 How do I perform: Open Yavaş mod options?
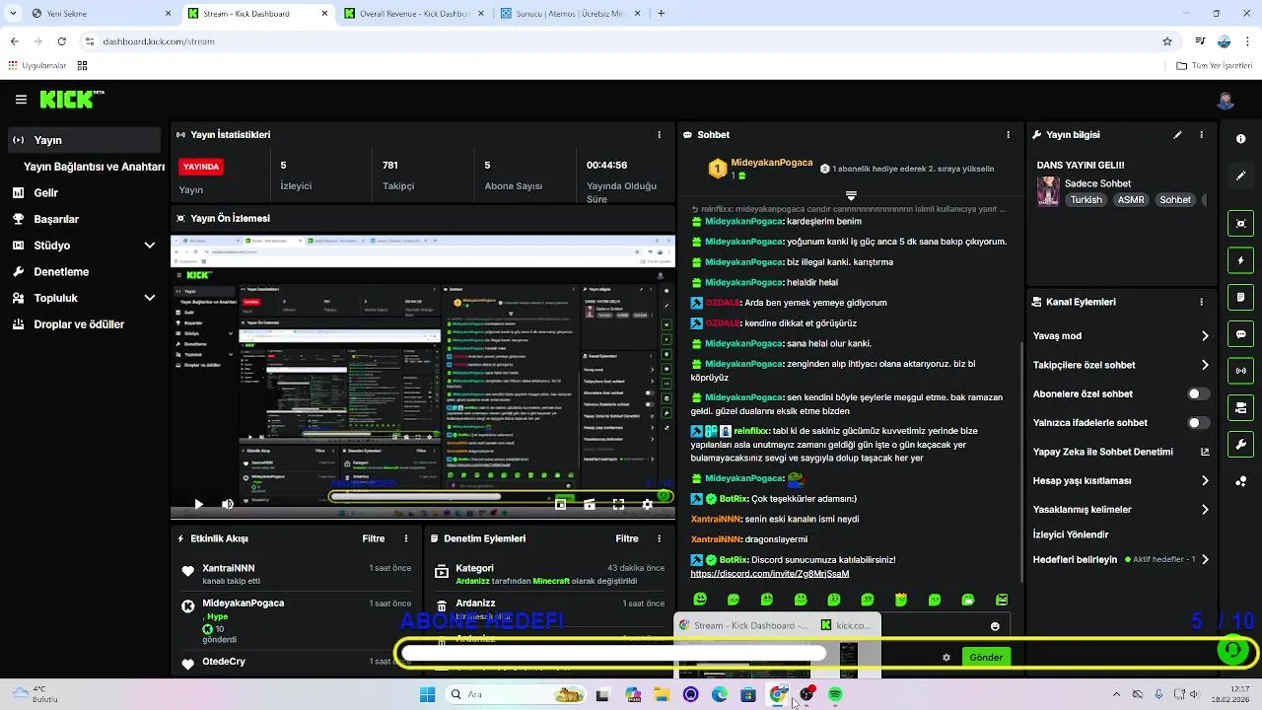click(1121, 336)
